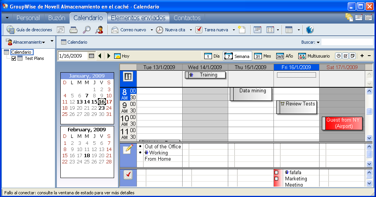Click the magnifying glass search icon
This screenshot has height=197, width=376.
point(86,30)
